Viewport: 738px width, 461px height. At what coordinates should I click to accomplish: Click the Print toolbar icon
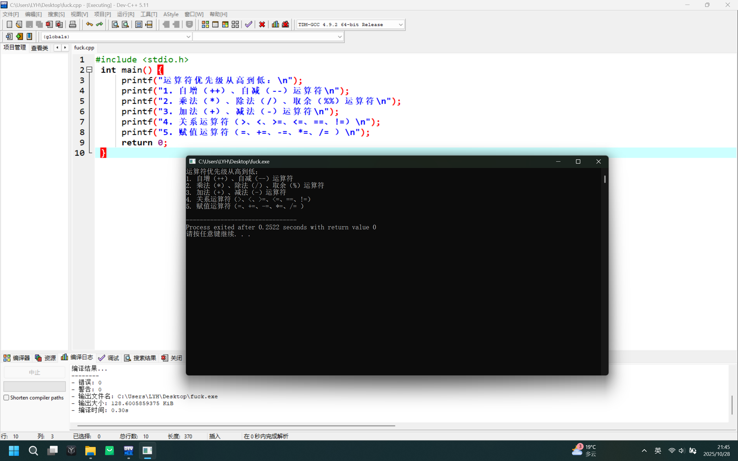click(73, 24)
